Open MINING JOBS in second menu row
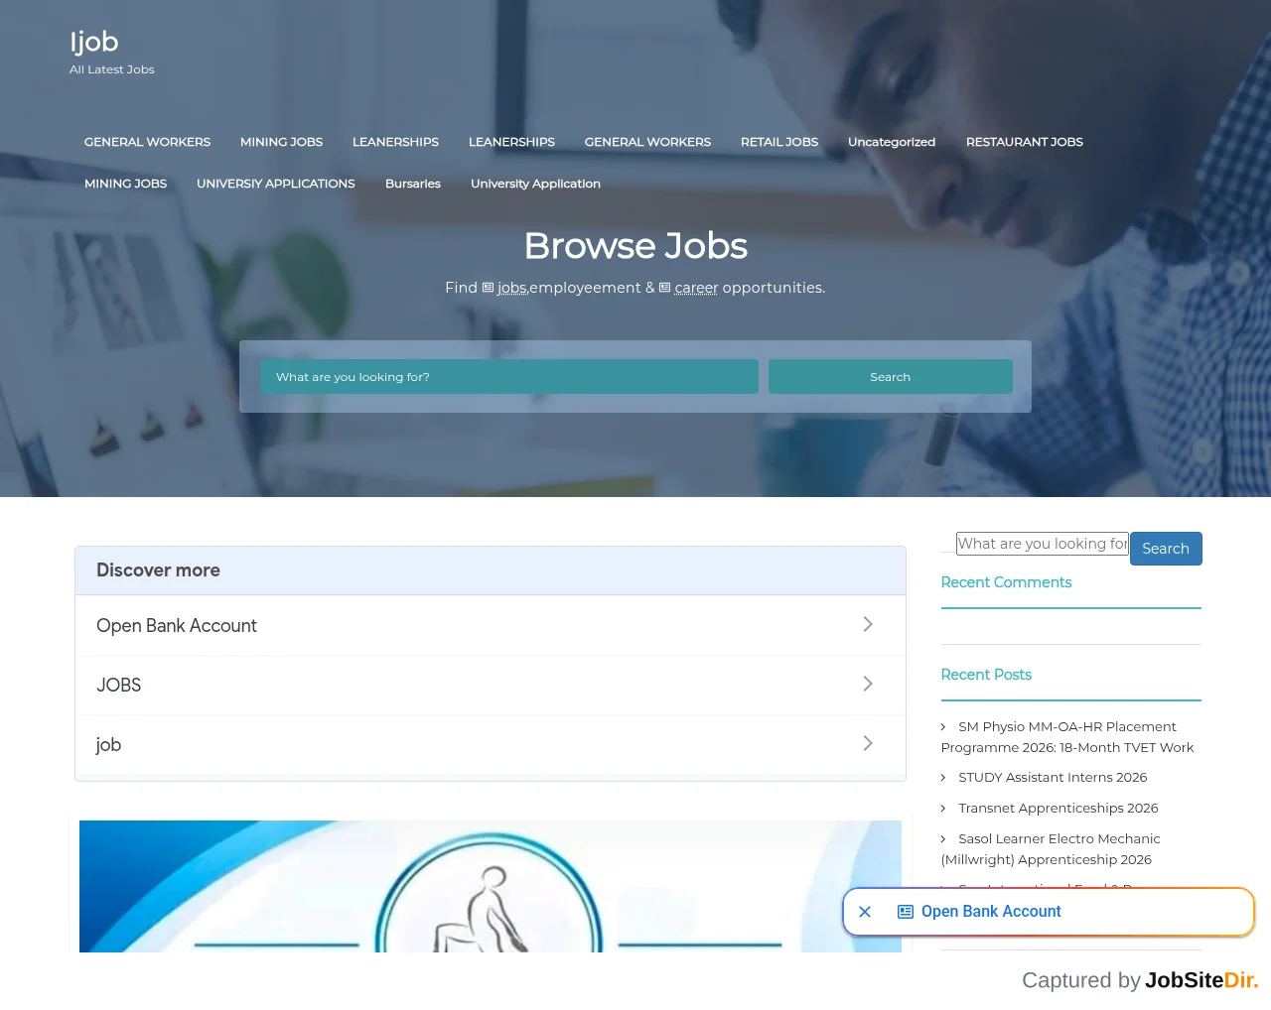 (x=125, y=184)
